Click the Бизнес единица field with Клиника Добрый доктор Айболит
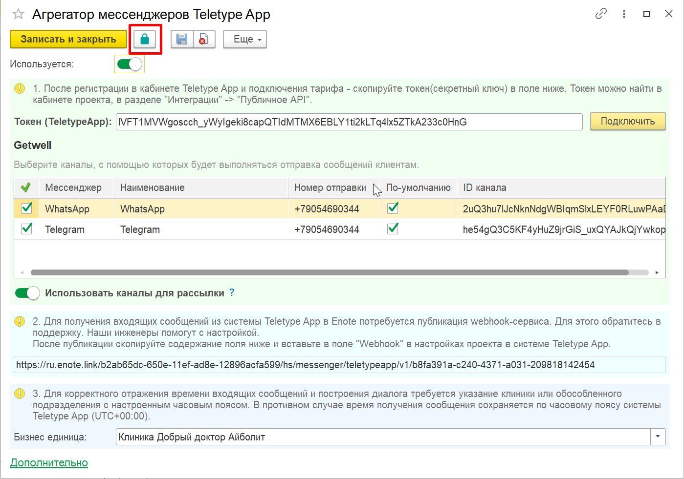Viewport: 684px width, 479px height. 383,437
